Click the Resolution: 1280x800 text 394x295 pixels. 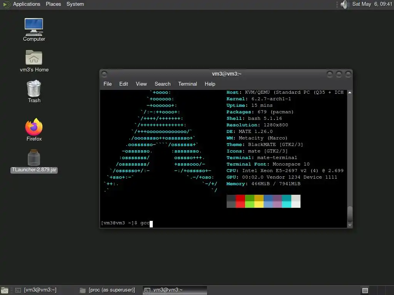tap(257, 125)
